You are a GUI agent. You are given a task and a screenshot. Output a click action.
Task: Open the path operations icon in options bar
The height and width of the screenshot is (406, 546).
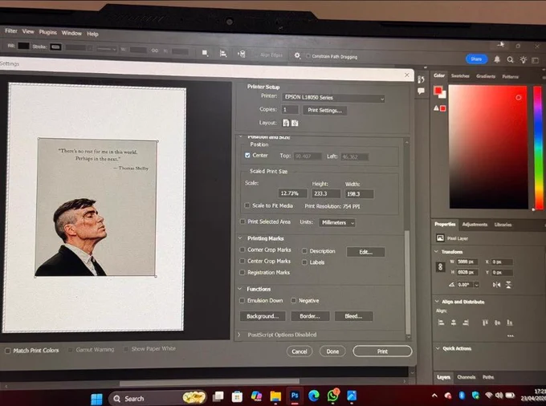(205, 53)
